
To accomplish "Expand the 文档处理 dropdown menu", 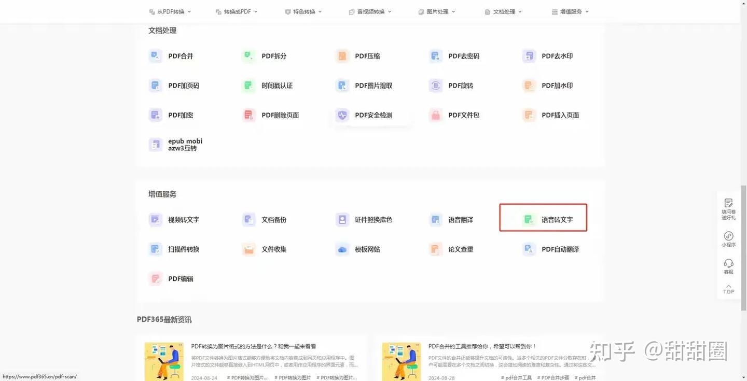I will 503,11.
